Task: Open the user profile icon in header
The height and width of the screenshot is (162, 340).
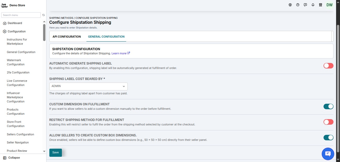Action: click(290, 5)
